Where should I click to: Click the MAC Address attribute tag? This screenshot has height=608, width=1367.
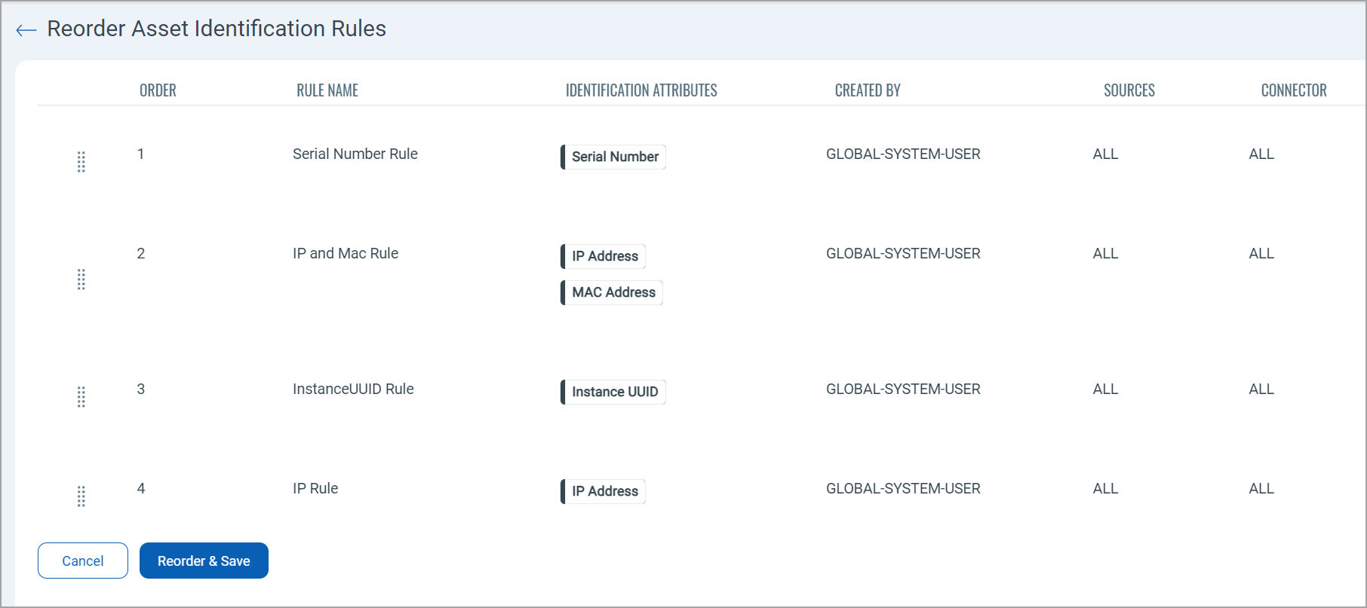click(x=613, y=292)
